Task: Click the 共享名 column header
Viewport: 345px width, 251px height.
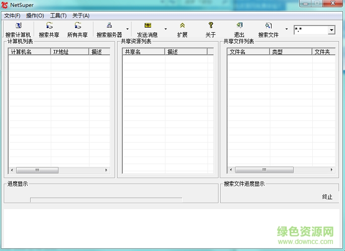Action: tap(143, 52)
